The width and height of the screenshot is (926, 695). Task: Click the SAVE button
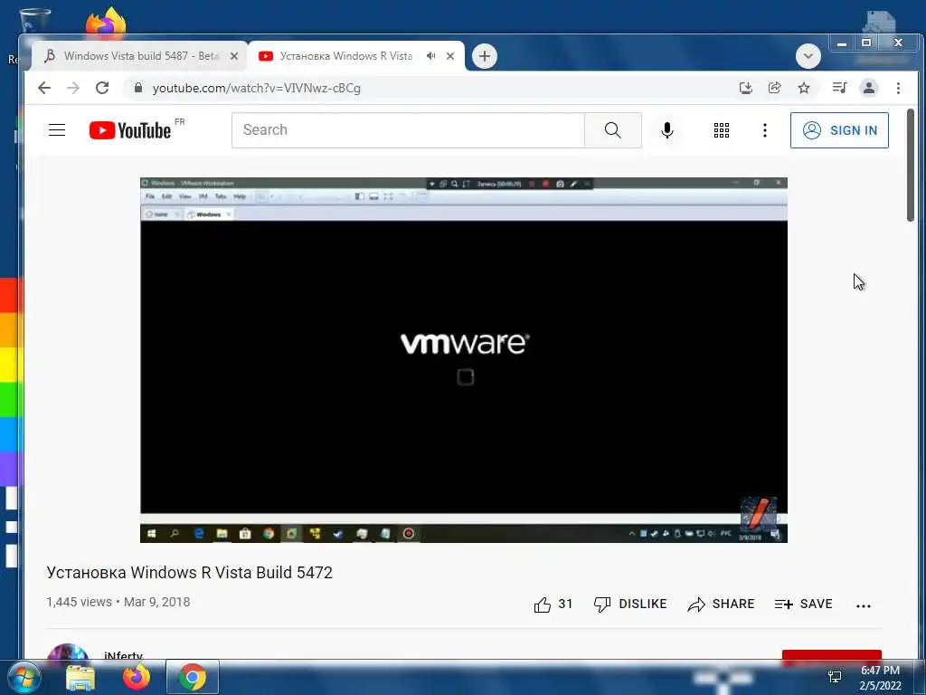[804, 604]
